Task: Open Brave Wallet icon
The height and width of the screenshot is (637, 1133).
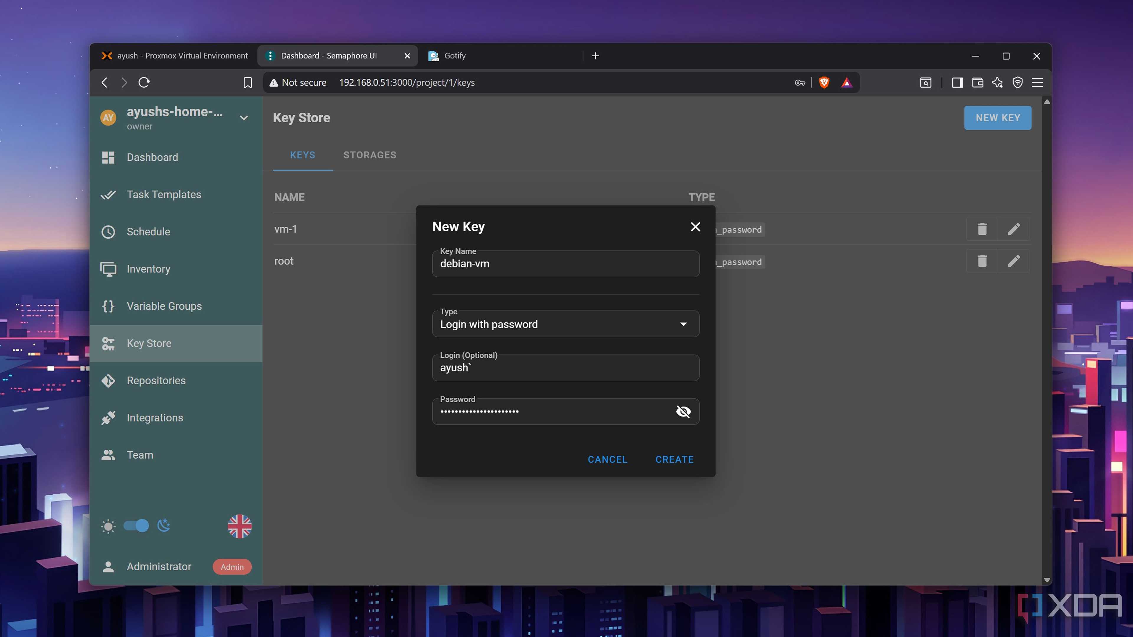Action: click(977, 82)
